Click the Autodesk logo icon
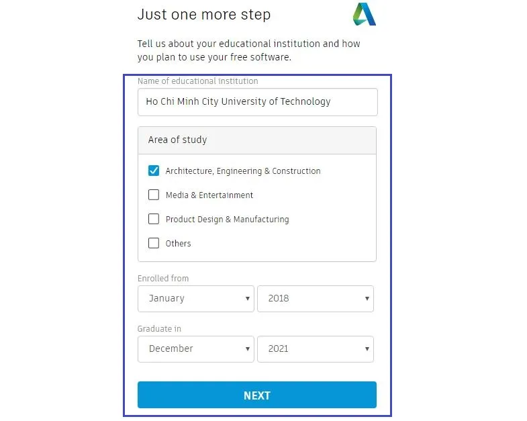 click(365, 14)
